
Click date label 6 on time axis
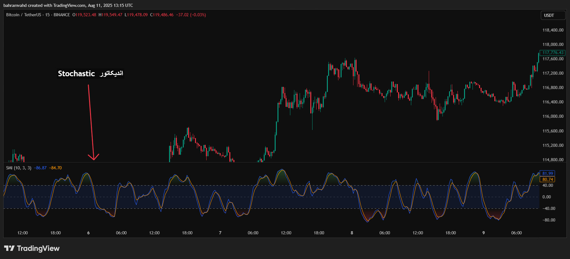88,233
